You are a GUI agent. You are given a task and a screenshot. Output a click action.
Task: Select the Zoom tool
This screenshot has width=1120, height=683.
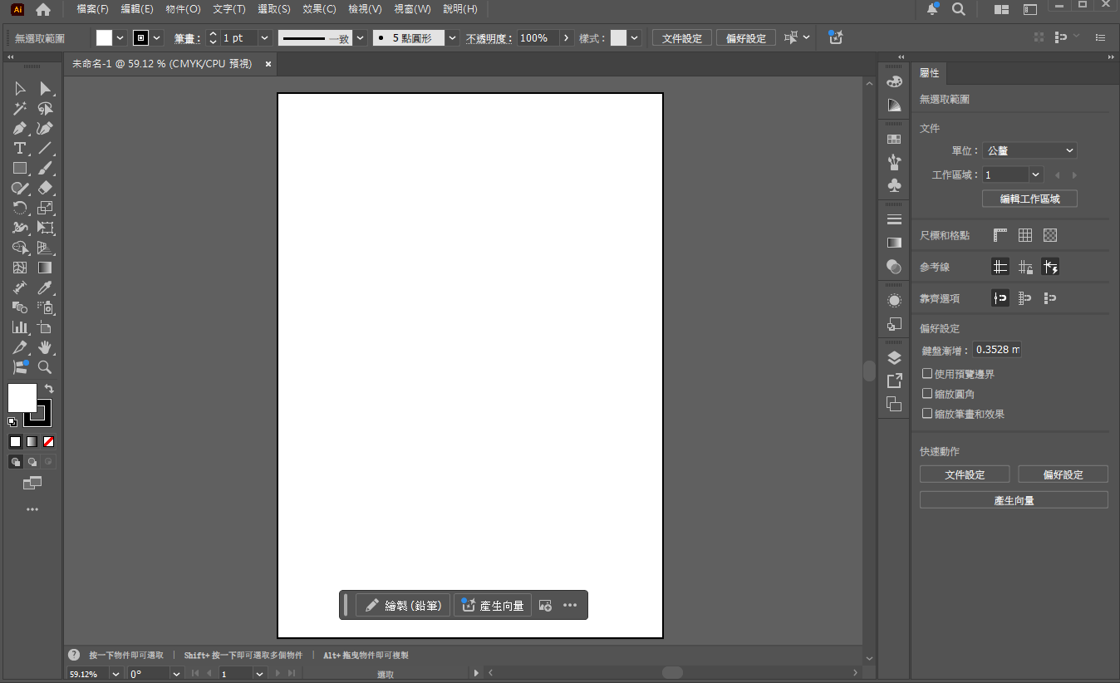[46, 367]
